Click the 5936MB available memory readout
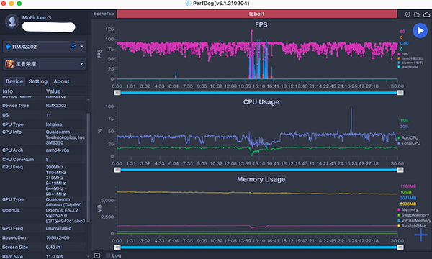The image size is (432, 259). (x=408, y=204)
